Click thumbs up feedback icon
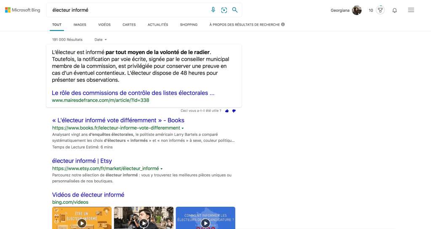The height and width of the screenshot is (229, 431). click(227, 111)
